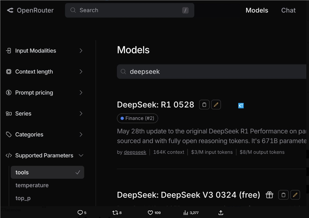The image size is (309, 218).
Task: Click the OpenRouter logo icon
Action: pyautogui.click(x=10, y=10)
